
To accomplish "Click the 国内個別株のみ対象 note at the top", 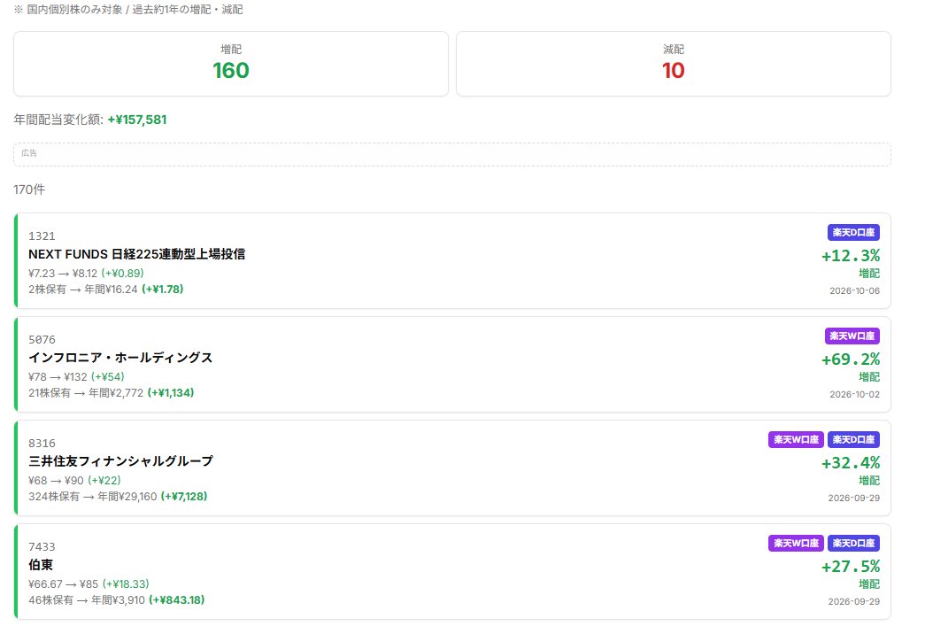I will 128,10.
